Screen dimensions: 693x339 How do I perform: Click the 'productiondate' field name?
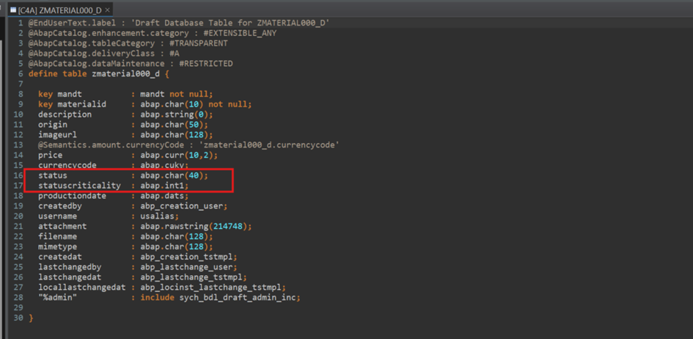pos(72,196)
